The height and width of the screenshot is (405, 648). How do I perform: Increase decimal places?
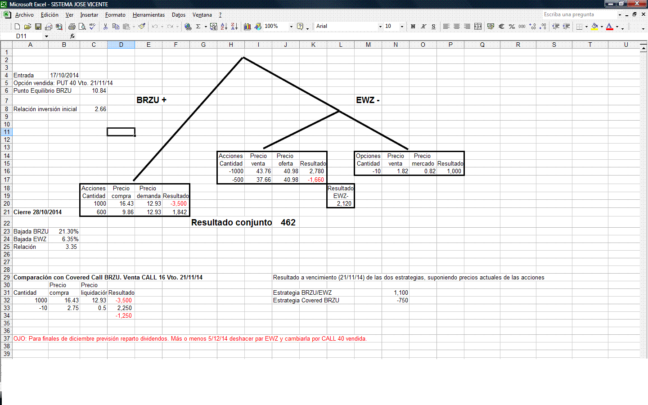click(533, 27)
